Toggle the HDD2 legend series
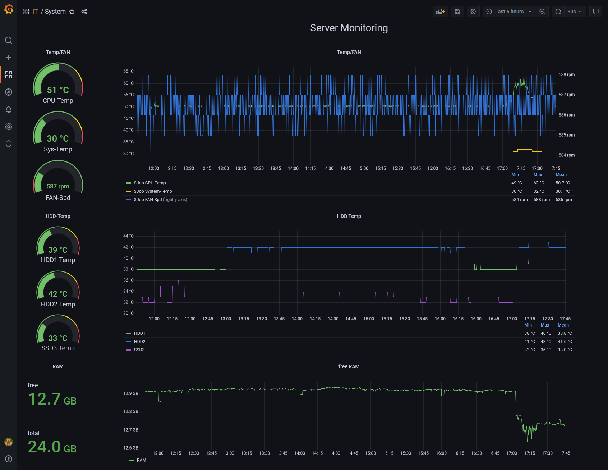The image size is (608, 470). pos(139,342)
